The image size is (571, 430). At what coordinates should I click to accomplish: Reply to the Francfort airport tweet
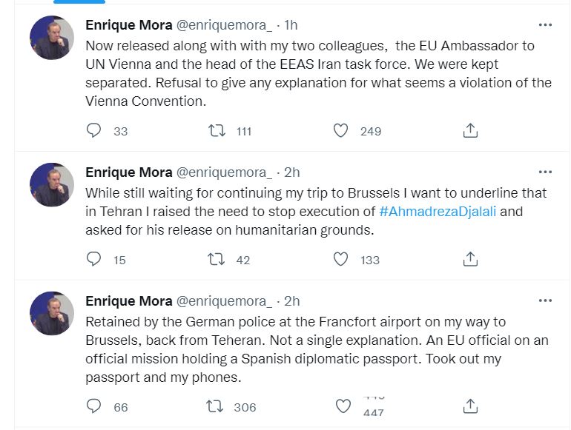(x=94, y=406)
